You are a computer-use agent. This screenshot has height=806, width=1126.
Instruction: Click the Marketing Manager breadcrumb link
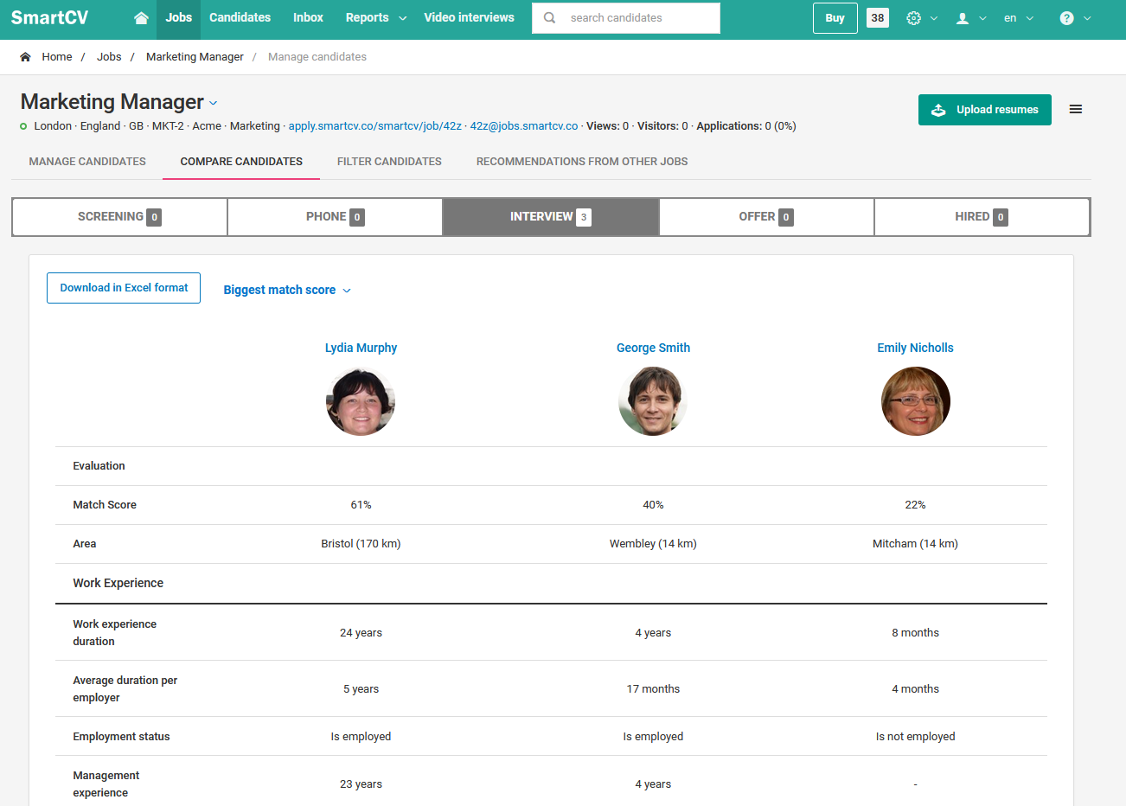[x=195, y=57]
